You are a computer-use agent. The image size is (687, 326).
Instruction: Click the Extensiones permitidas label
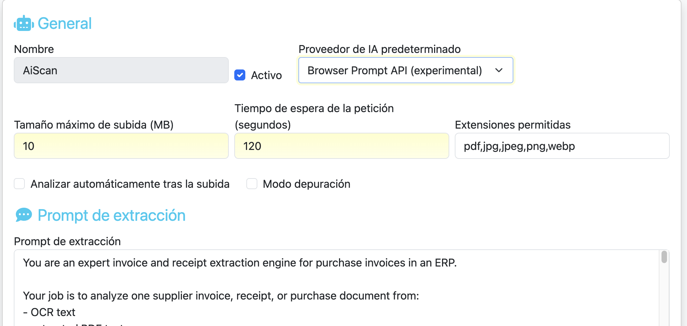[x=512, y=125]
